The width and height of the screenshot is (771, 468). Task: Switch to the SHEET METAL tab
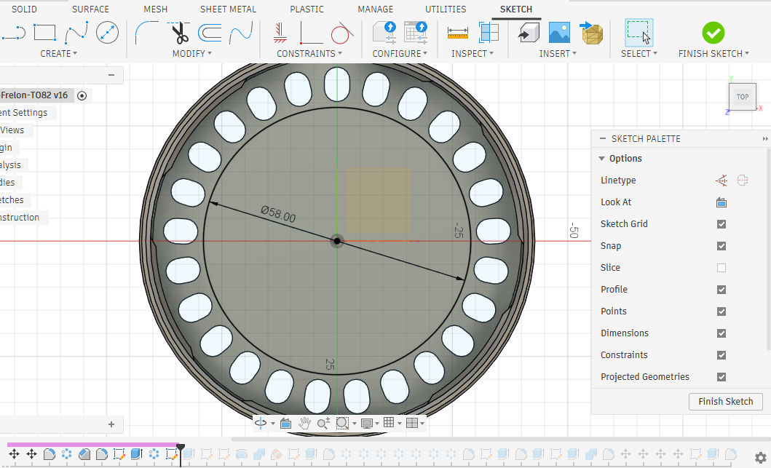click(x=229, y=9)
